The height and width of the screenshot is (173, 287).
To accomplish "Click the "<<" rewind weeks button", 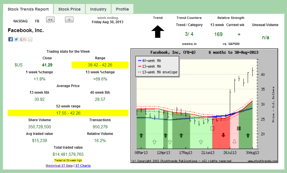I will [x=50, y=19].
